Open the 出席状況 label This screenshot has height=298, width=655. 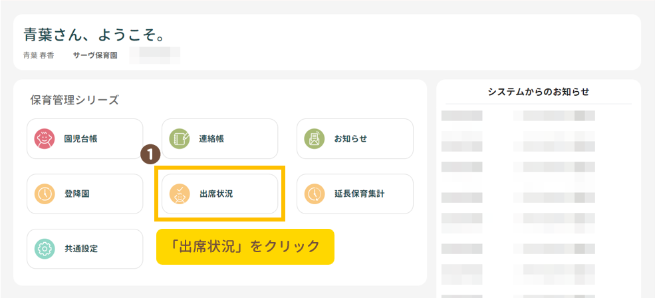[216, 194]
